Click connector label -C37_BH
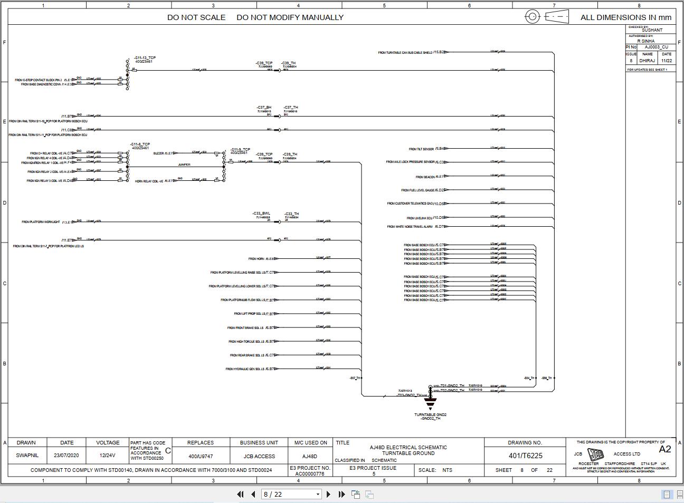Image resolution: width=684 pixels, height=503 pixels. click(x=264, y=108)
